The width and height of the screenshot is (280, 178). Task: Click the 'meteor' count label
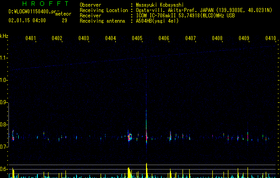63,14
